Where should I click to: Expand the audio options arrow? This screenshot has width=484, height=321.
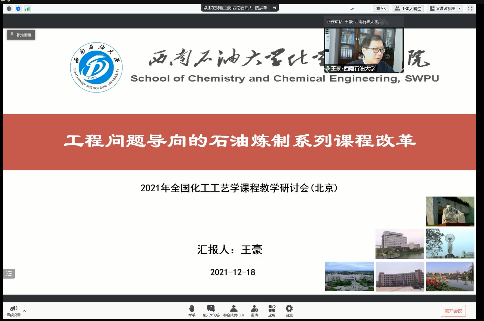[24, 311]
